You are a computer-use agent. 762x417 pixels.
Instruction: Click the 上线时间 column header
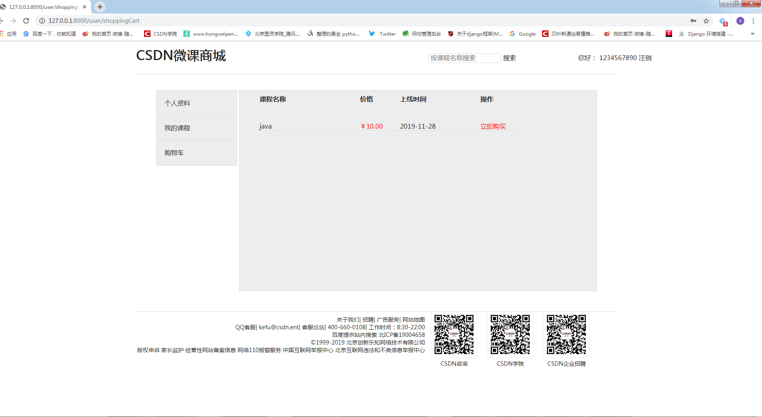coord(413,99)
